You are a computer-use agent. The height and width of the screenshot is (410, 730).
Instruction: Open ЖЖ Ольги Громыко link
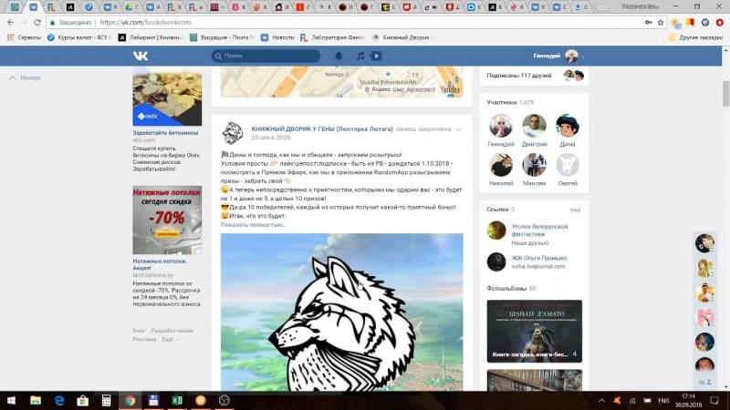(539, 258)
